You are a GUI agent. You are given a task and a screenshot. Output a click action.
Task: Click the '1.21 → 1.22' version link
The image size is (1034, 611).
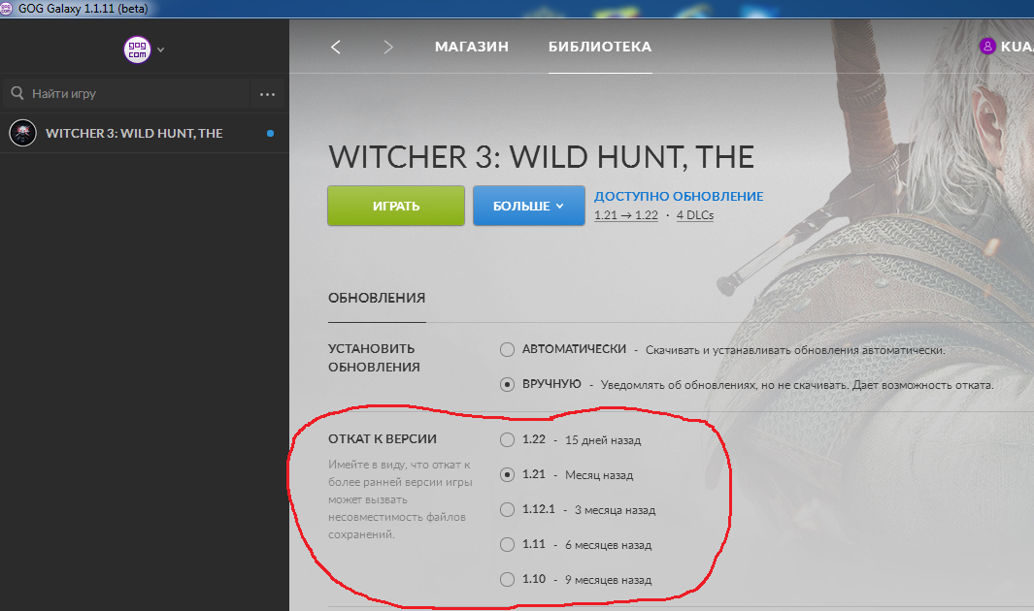pos(626,215)
